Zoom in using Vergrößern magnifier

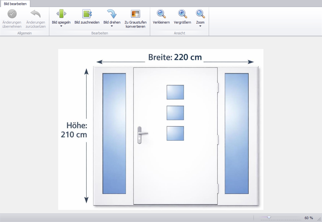[x=182, y=14]
